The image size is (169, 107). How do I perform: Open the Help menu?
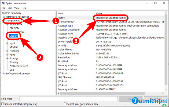click(x=24, y=8)
